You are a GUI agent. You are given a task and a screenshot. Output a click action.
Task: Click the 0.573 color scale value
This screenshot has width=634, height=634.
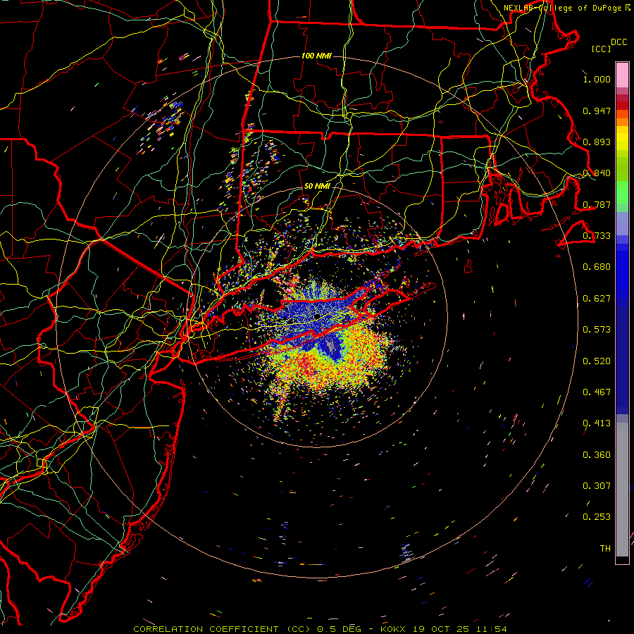coord(597,330)
